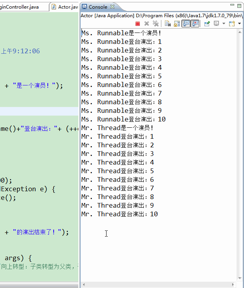
Task: Switch to Actor.java editor tab
Action: click(x=65, y=7)
